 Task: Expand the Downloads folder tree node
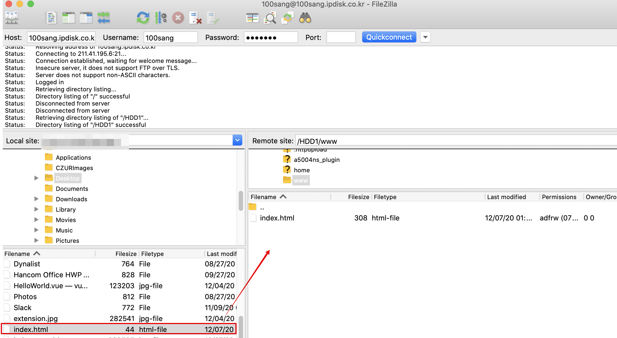pyautogui.click(x=36, y=199)
